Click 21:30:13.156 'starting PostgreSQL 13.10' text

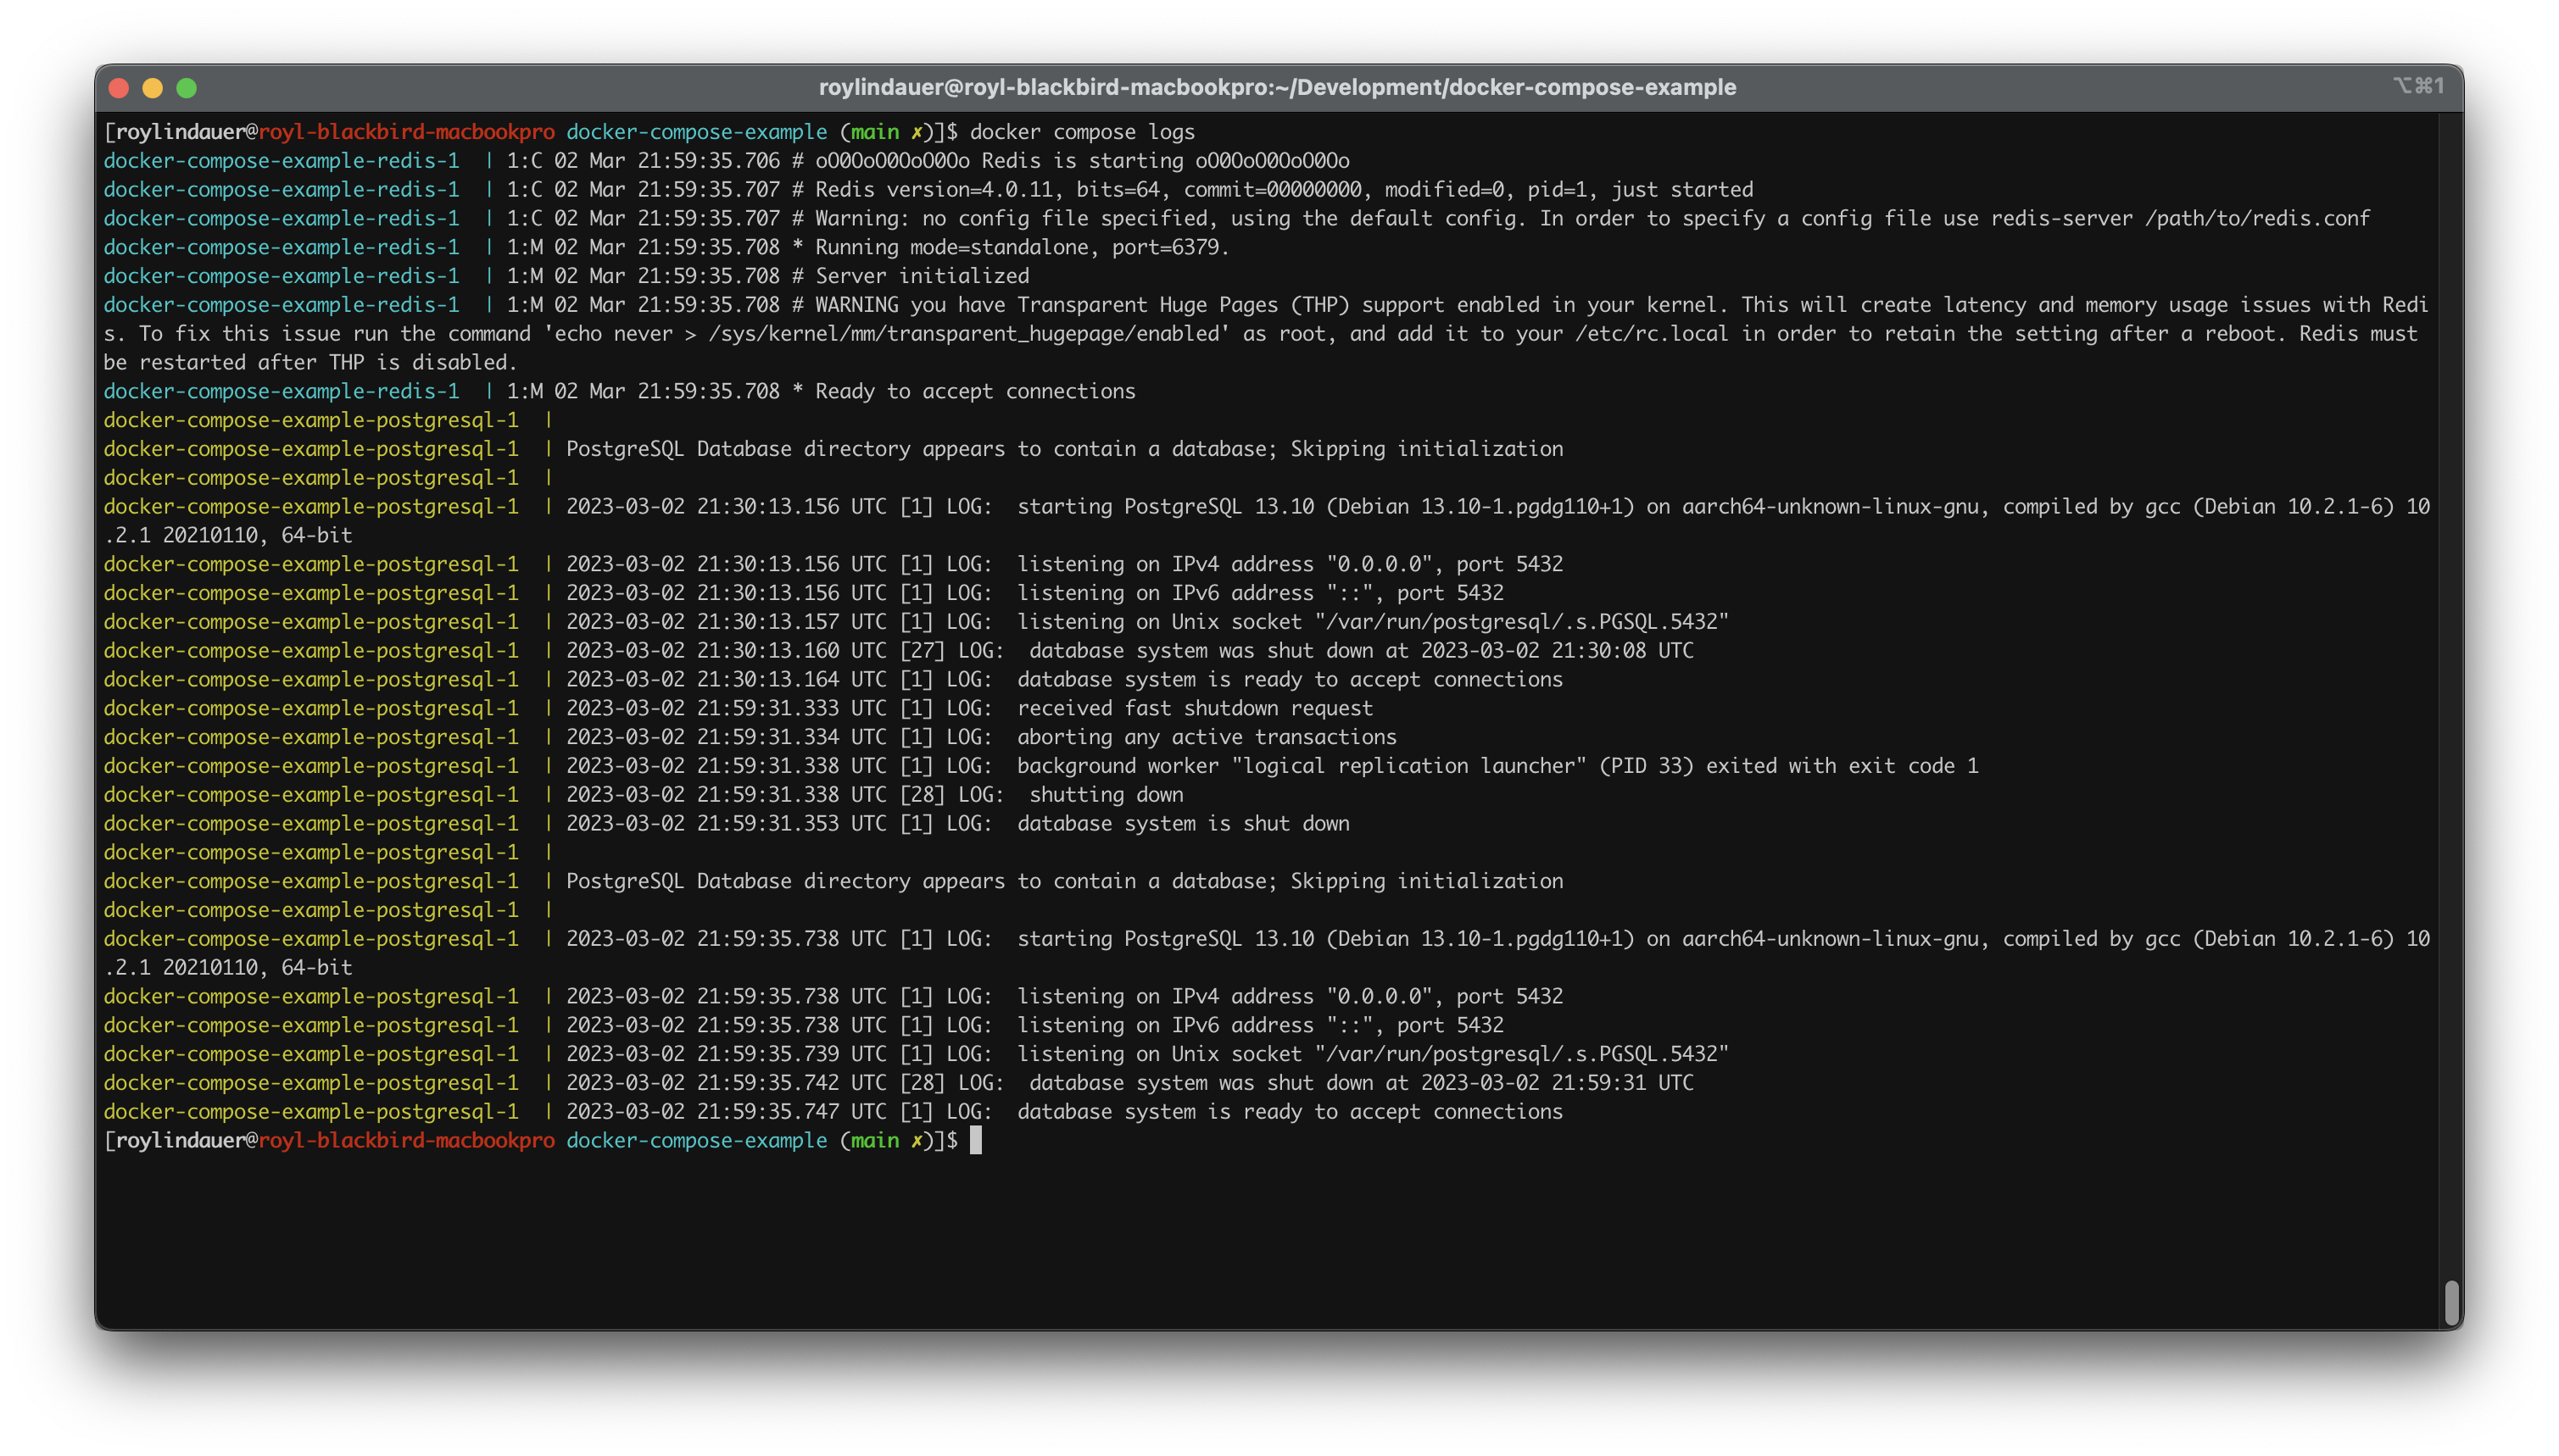coord(1165,507)
